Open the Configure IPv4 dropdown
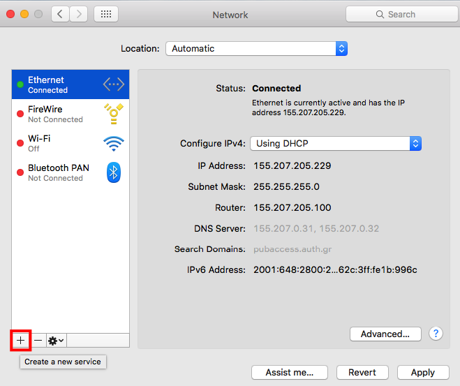This screenshot has height=386, width=460. click(336, 143)
